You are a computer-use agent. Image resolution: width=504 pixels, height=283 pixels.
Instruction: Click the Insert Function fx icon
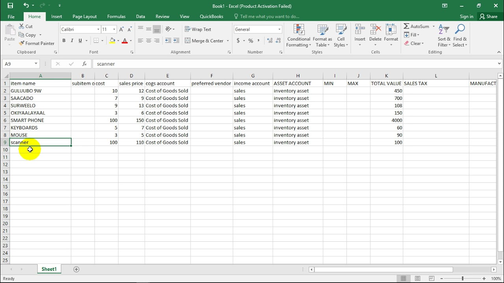[84, 64]
